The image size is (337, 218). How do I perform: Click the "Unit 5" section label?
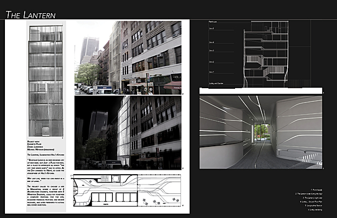pos(212,28)
